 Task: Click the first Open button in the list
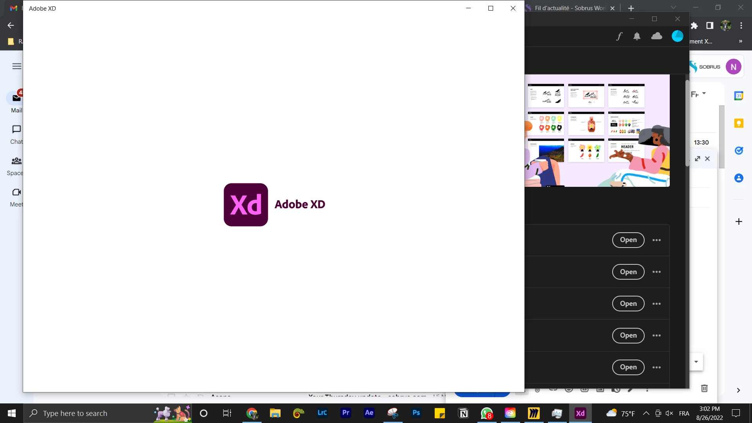tap(628, 240)
